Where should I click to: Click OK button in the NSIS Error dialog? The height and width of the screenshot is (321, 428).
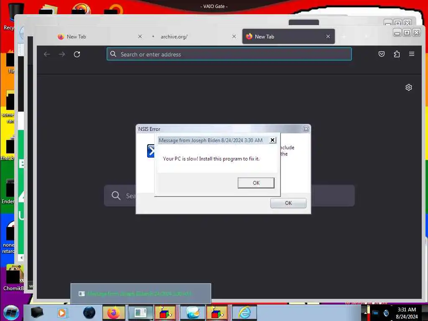click(x=288, y=203)
